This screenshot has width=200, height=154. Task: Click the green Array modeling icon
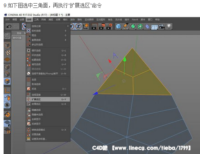tap(140, 27)
